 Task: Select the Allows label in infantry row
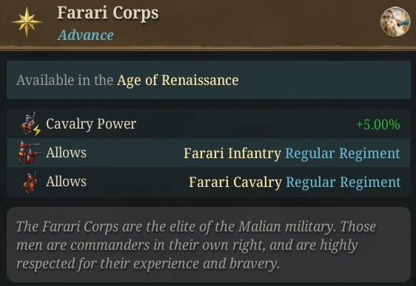[66, 152]
